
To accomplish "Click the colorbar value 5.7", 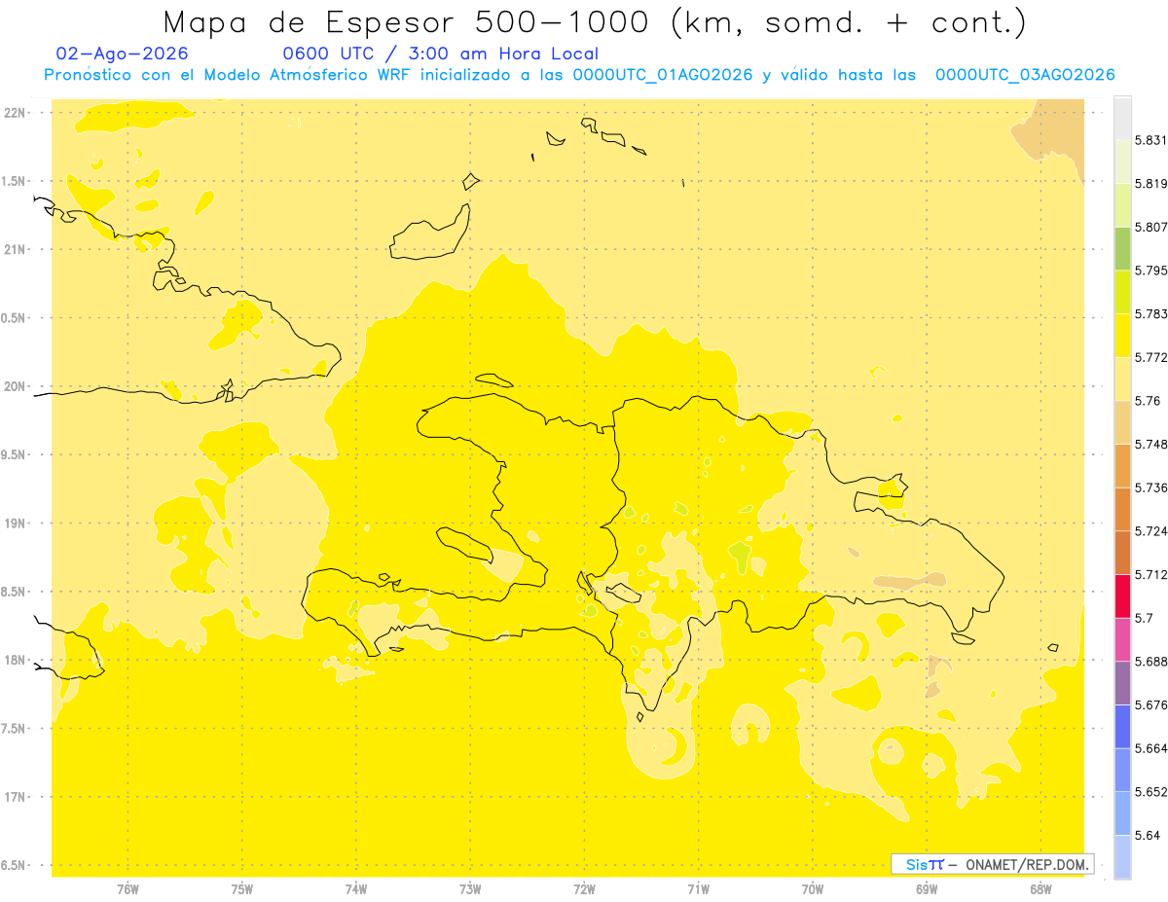I will [1144, 618].
